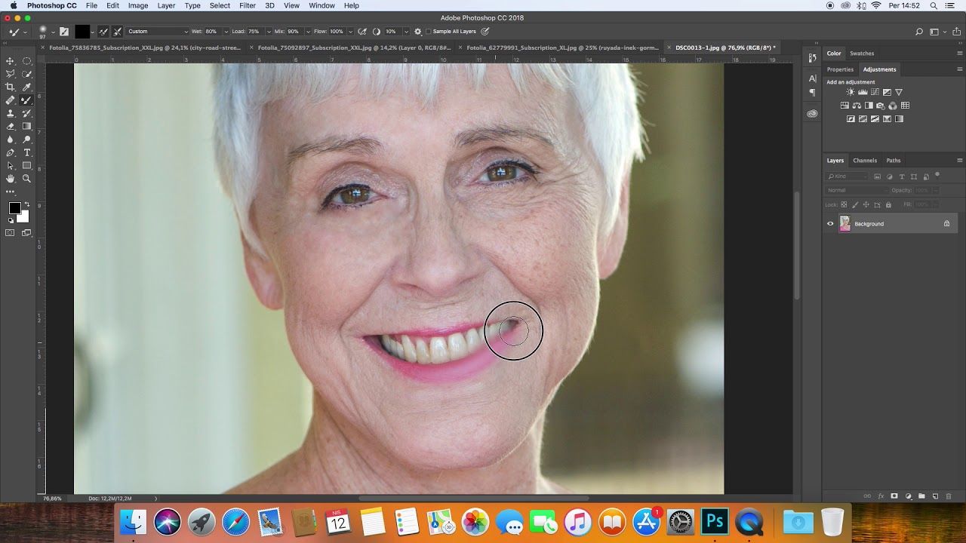
Task: Open Safari from the Dock
Action: pyautogui.click(x=236, y=521)
